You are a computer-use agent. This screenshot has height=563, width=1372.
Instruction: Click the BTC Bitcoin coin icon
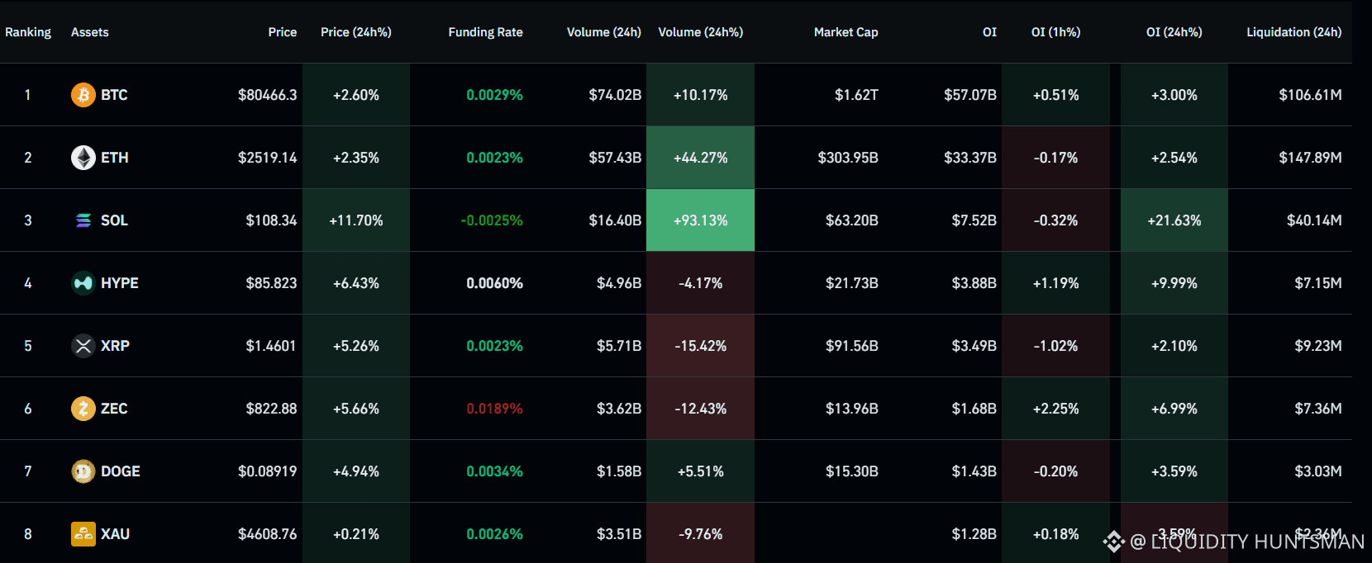point(83,95)
